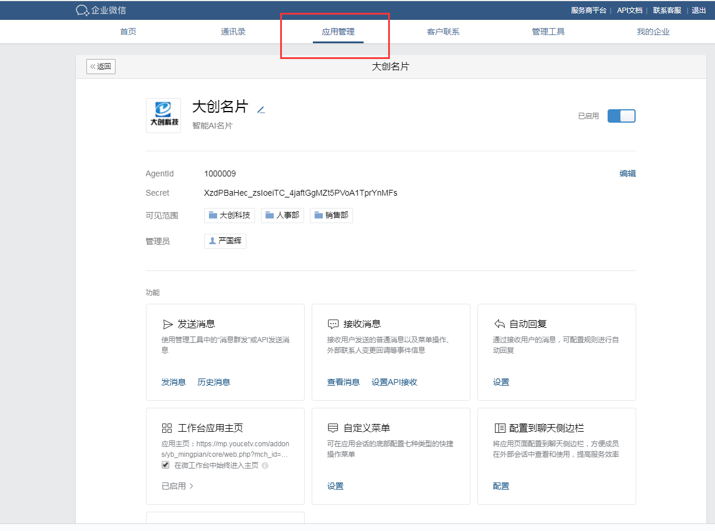Click the 大创科技 app logo
This screenshot has width=715, height=531.
pyautogui.click(x=163, y=116)
